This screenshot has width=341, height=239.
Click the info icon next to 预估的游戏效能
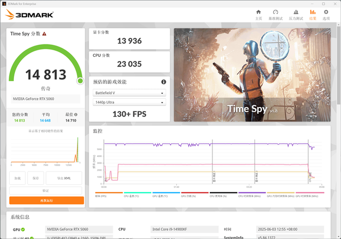(164, 82)
